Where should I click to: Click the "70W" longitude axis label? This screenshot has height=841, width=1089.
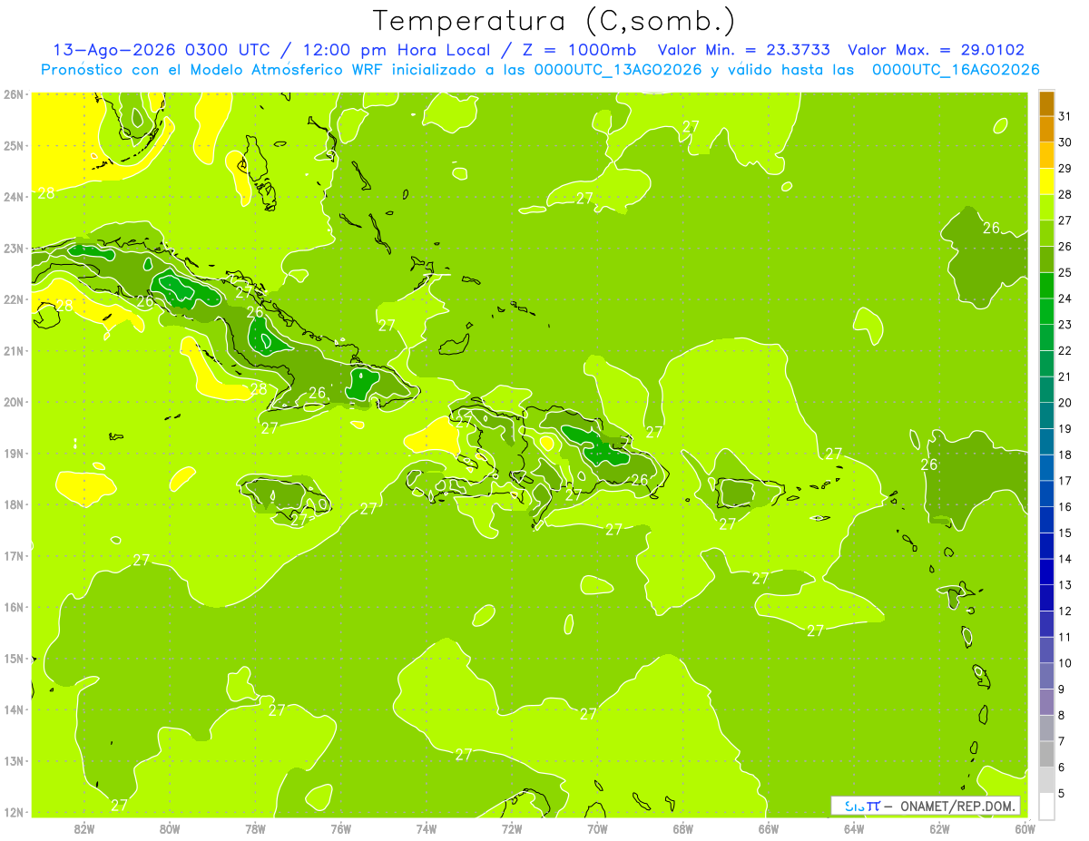(x=597, y=829)
